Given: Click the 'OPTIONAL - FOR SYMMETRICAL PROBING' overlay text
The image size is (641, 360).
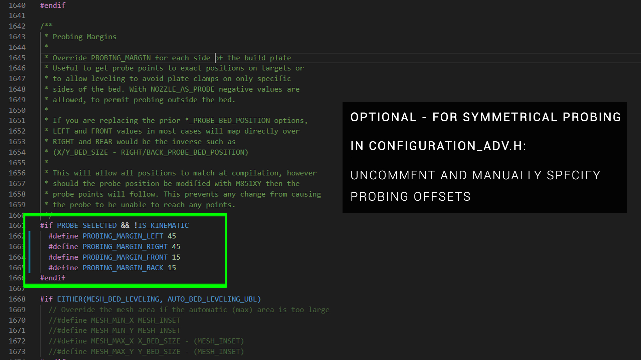Looking at the screenshot, I should click(x=485, y=117).
